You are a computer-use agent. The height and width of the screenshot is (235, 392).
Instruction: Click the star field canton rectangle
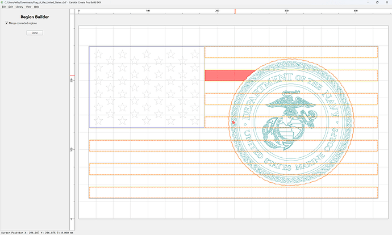point(147,87)
